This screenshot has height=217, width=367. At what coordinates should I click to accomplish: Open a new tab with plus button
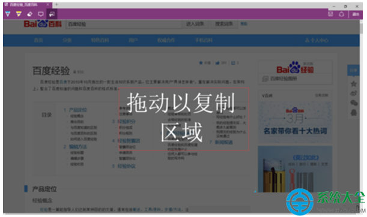pyautogui.click(x=56, y=4)
